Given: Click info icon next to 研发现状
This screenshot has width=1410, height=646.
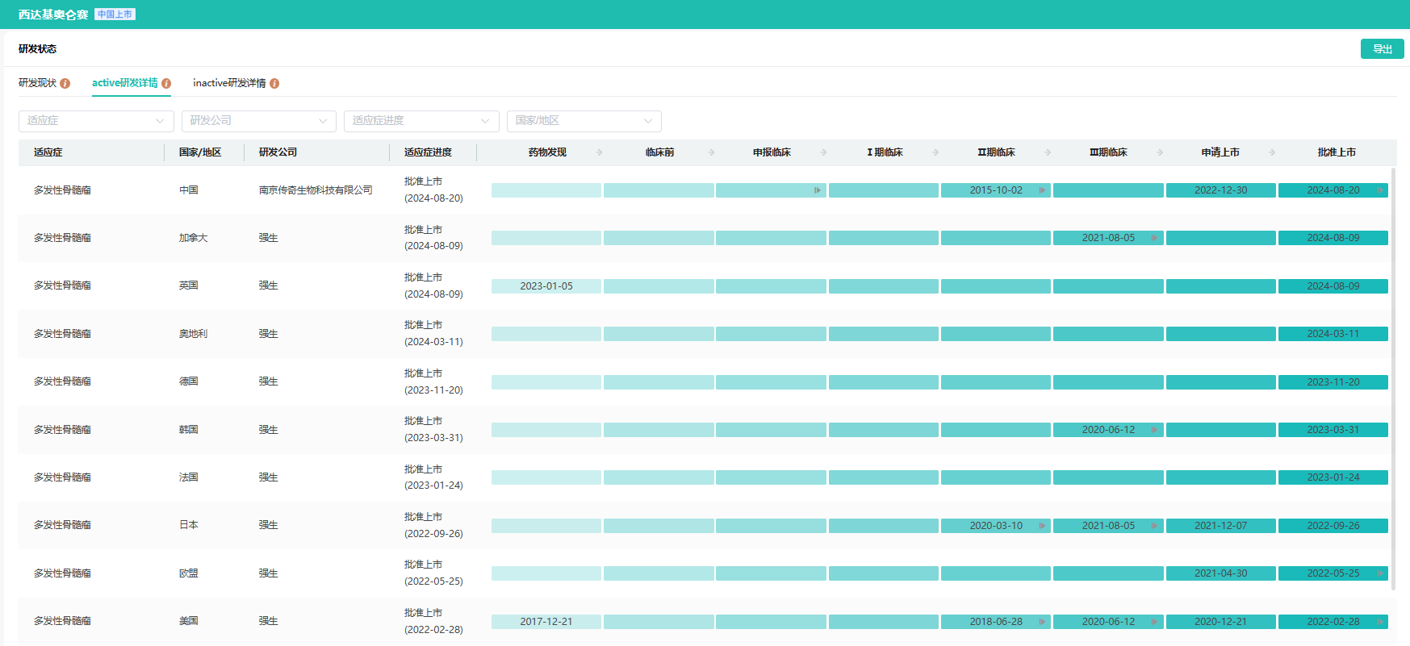Looking at the screenshot, I should point(65,83).
